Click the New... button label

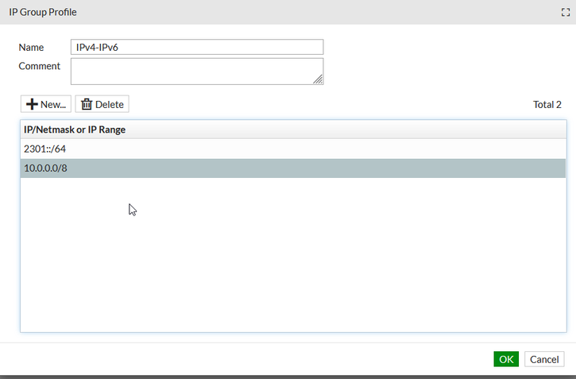click(x=53, y=104)
